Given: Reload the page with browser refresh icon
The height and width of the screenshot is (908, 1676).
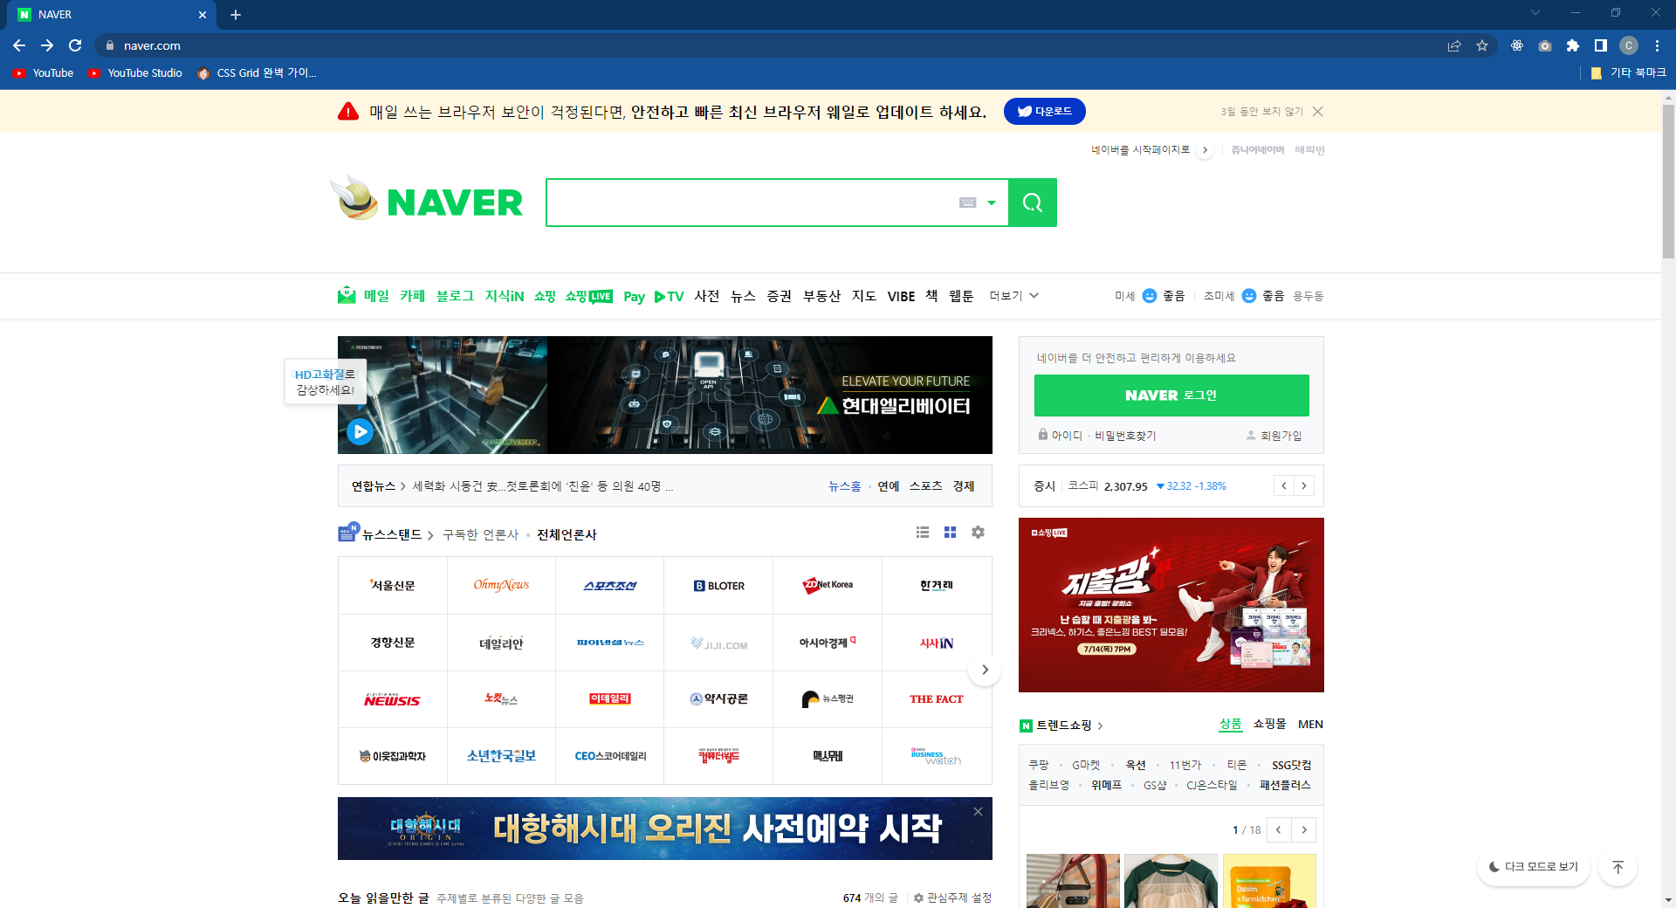Looking at the screenshot, I should [75, 45].
